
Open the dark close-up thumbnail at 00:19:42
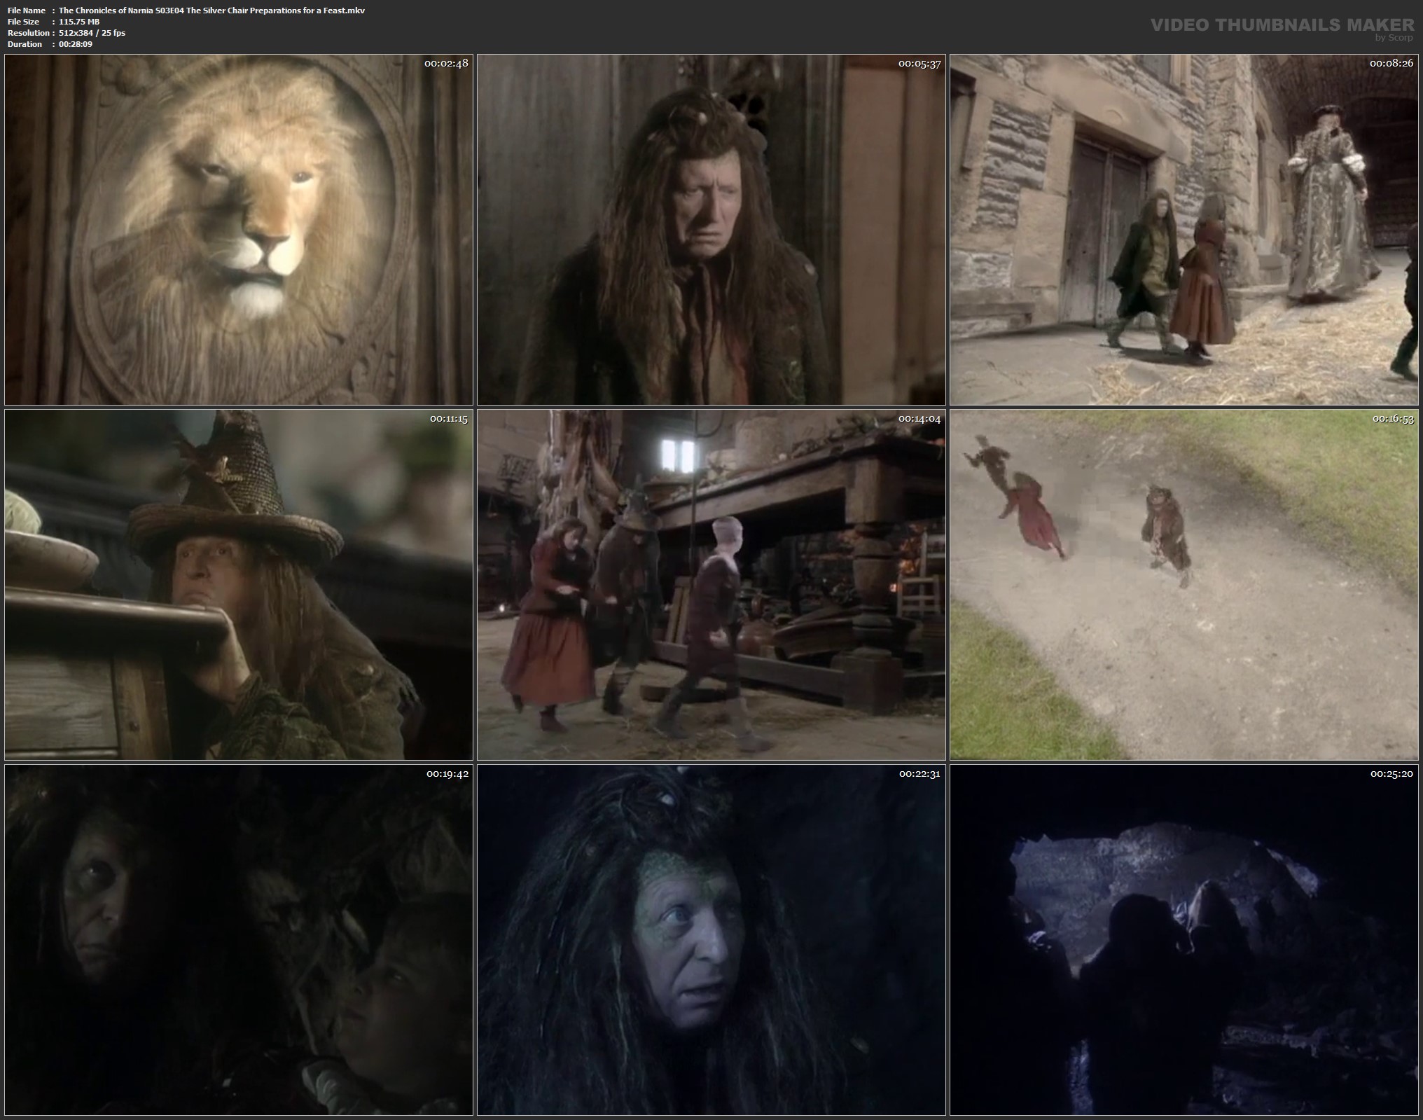[239, 940]
